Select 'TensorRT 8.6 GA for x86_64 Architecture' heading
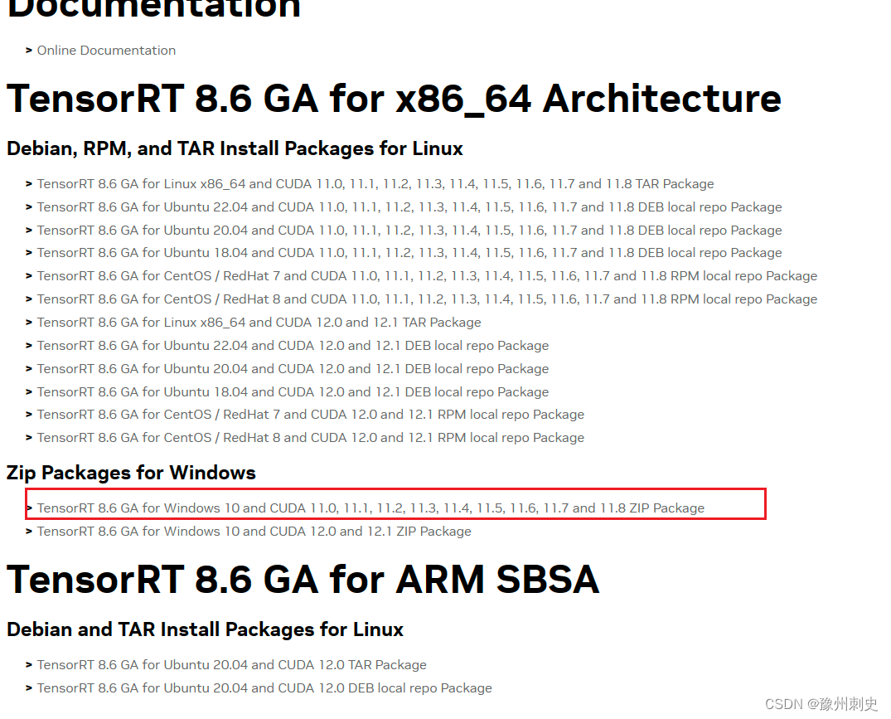Viewport: 891px width, 719px height. pyautogui.click(x=394, y=99)
